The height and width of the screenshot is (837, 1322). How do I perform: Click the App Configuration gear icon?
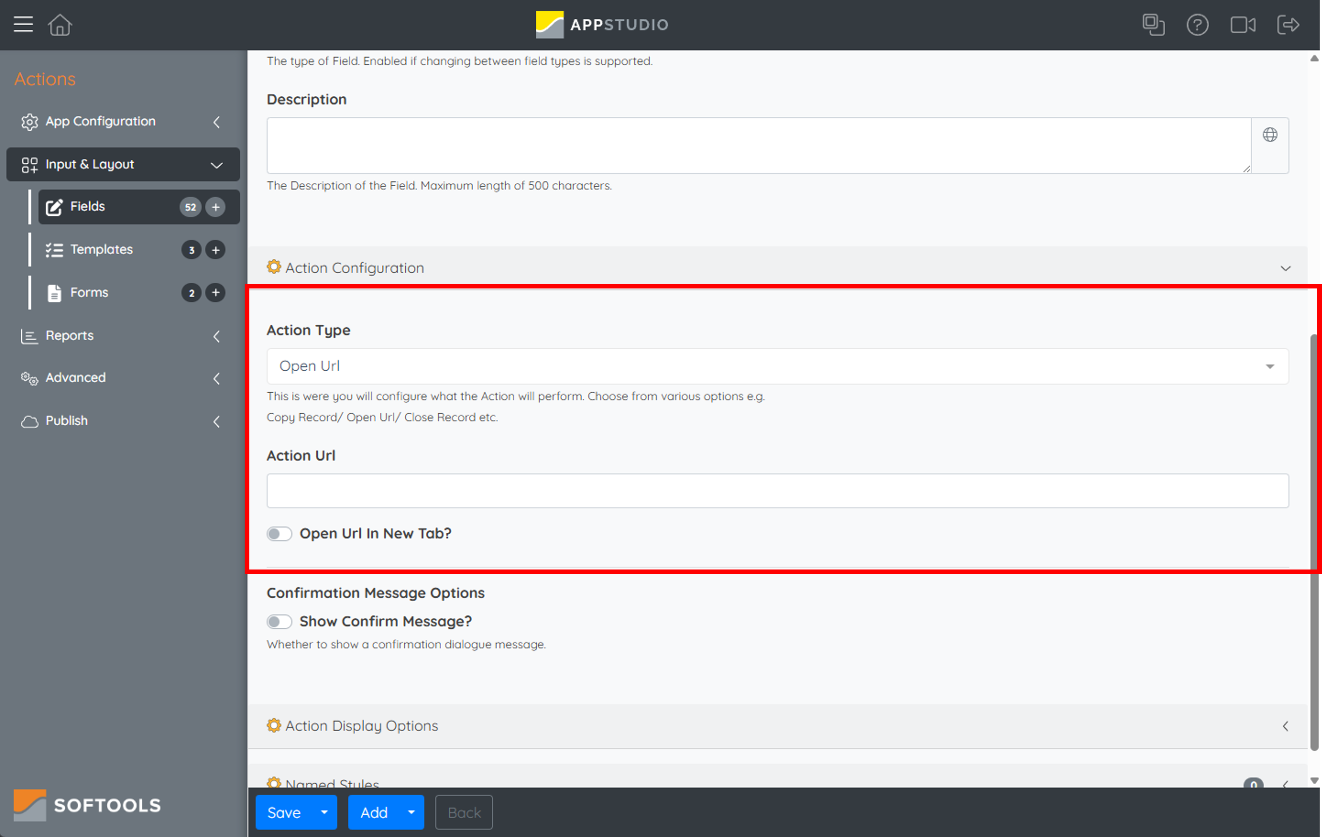[x=30, y=121]
